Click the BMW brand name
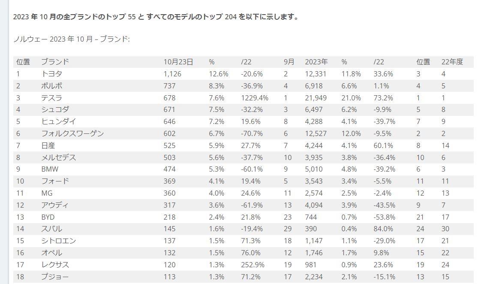Viewport: 493px width, 284px height. pos(50,169)
